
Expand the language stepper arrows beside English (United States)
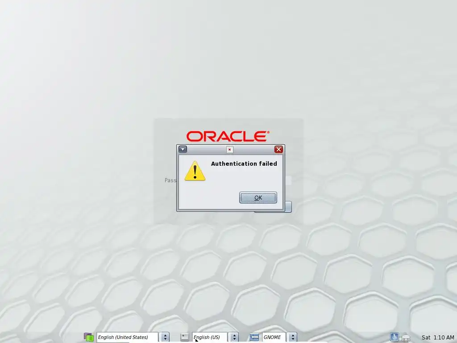(165, 337)
